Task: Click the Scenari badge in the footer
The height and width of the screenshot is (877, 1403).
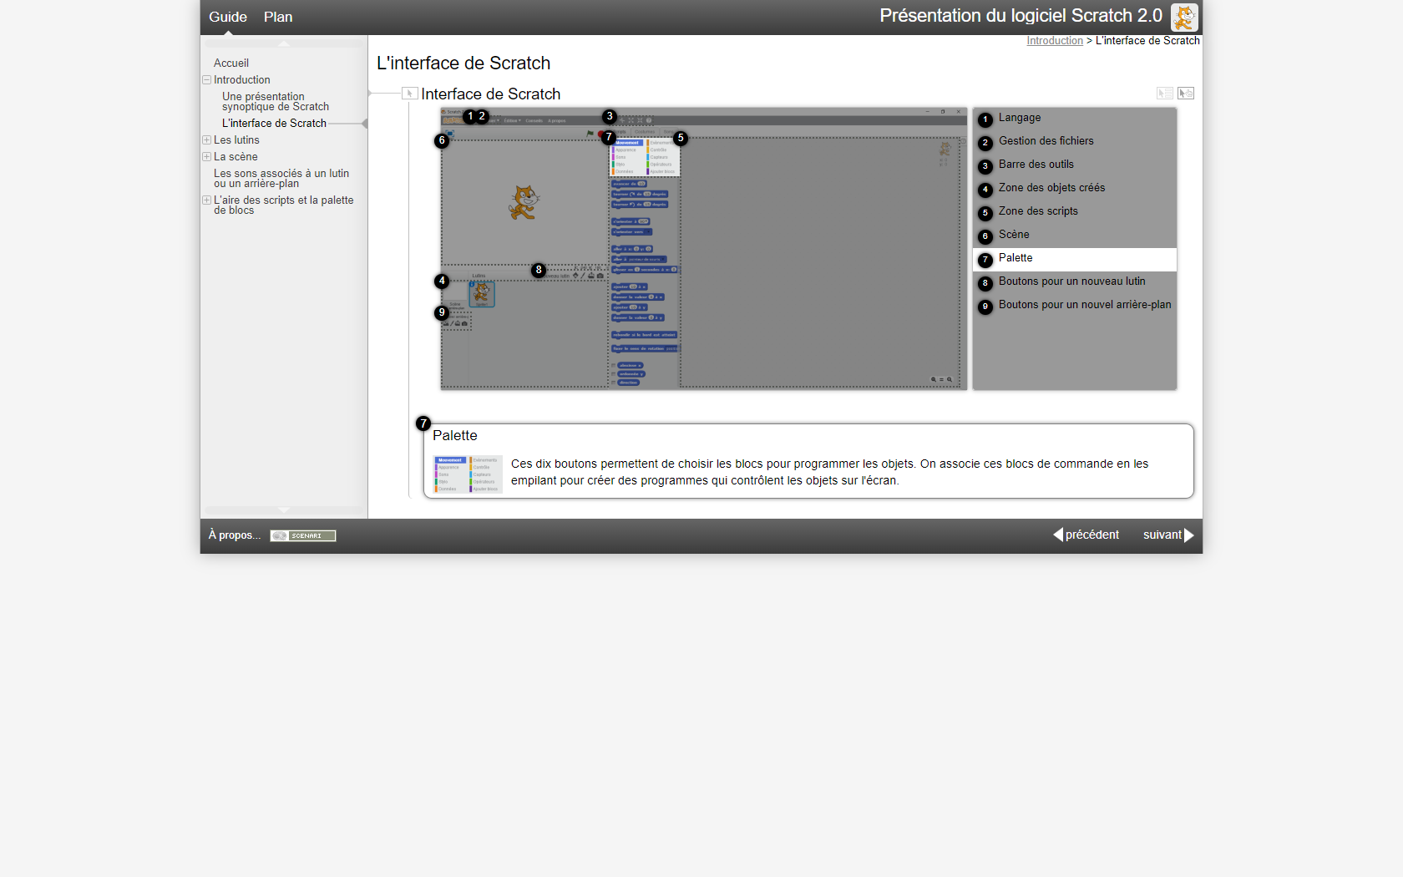Action: tap(302, 535)
